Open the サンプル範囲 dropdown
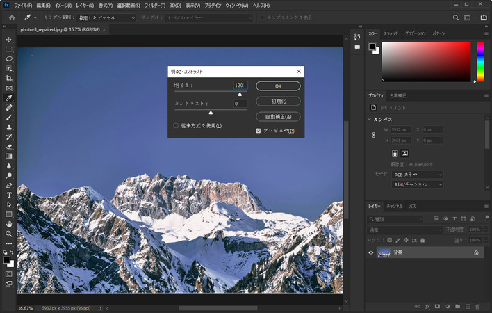The image size is (492, 313). click(x=106, y=18)
